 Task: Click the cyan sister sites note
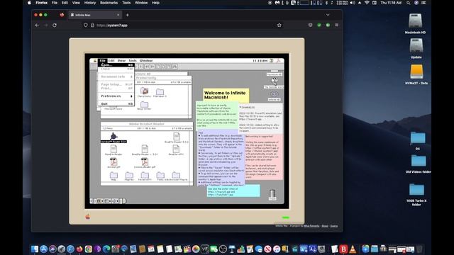tap(233, 191)
